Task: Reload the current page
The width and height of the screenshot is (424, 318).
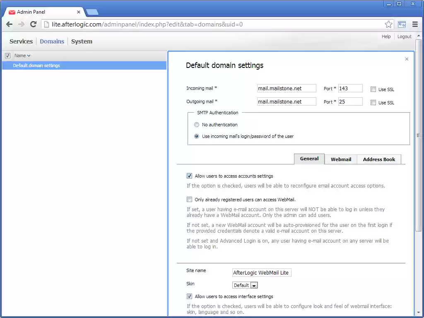Action: click(33, 24)
